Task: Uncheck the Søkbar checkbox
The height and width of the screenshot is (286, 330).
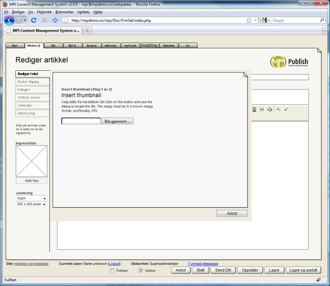Action: click(141, 271)
